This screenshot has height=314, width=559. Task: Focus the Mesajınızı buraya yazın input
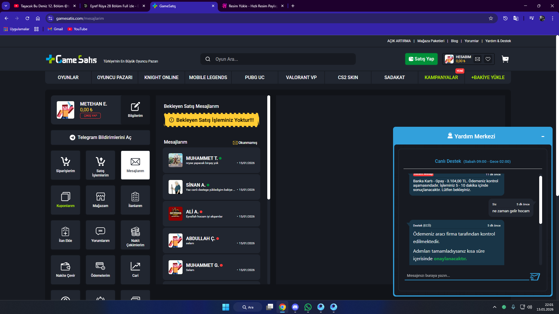tap(467, 276)
